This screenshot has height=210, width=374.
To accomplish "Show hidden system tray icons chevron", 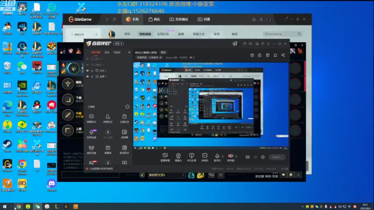I will click(302, 207).
